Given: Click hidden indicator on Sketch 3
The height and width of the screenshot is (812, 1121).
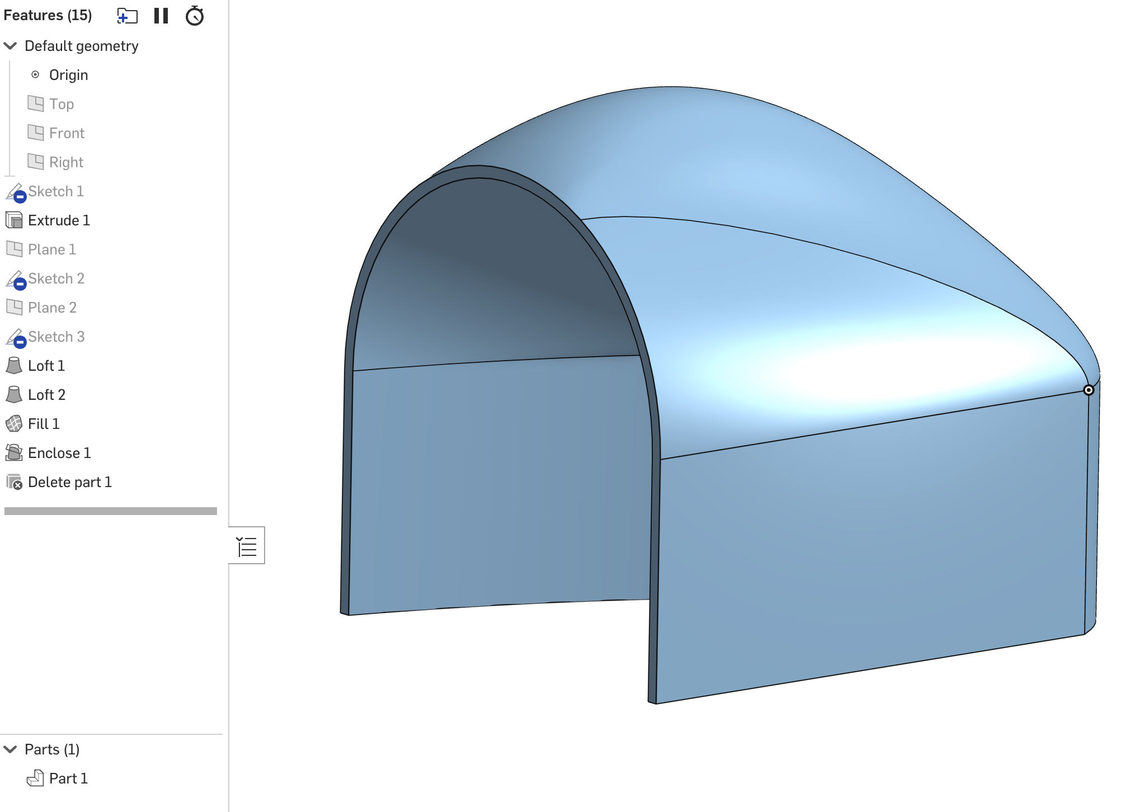Looking at the screenshot, I should [x=20, y=342].
